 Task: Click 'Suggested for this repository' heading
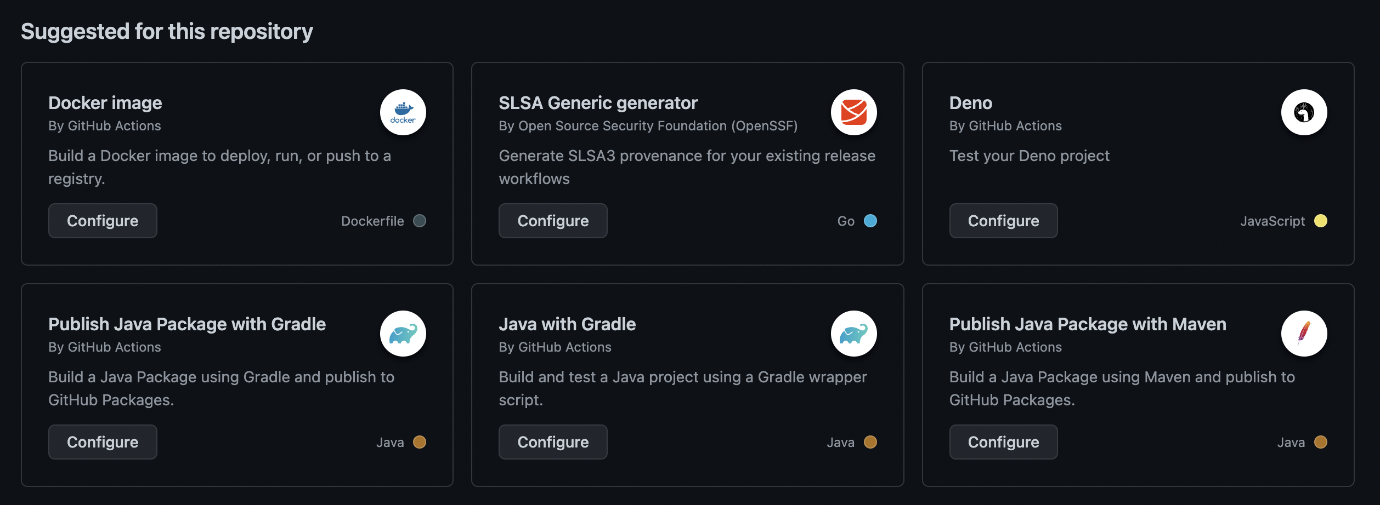pyautogui.click(x=167, y=32)
